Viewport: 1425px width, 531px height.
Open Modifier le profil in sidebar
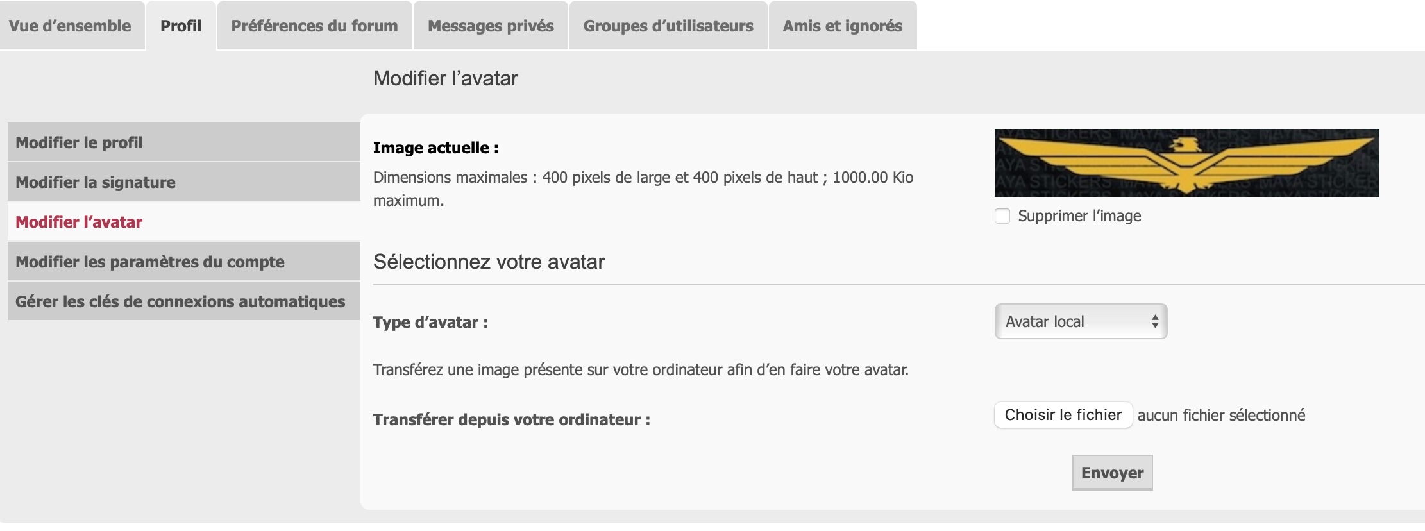pyautogui.click(x=79, y=142)
